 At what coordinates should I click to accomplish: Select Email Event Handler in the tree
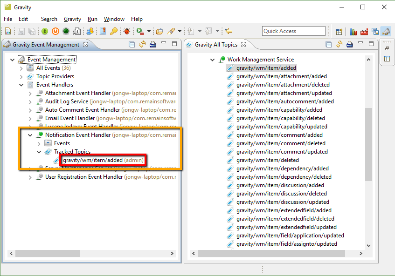(x=69, y=118)
